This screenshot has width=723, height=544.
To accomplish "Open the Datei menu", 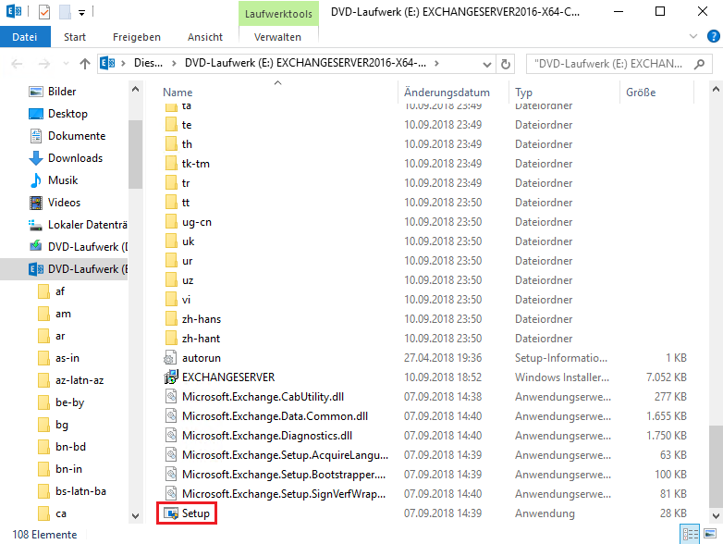I will [x=25, y=37].
